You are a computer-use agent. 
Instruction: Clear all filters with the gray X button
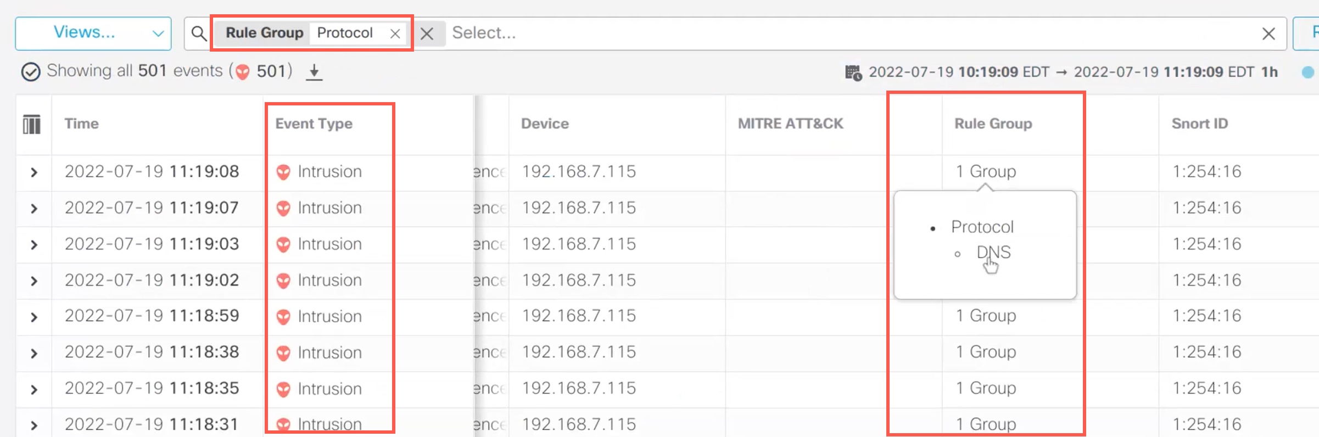pos(427,33)
